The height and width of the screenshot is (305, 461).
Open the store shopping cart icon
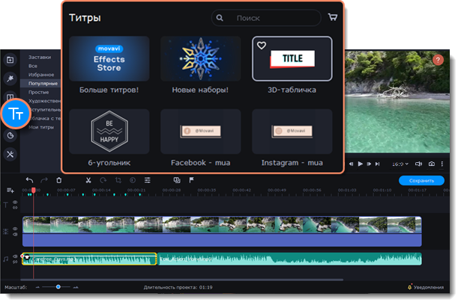tap(333, 16)
